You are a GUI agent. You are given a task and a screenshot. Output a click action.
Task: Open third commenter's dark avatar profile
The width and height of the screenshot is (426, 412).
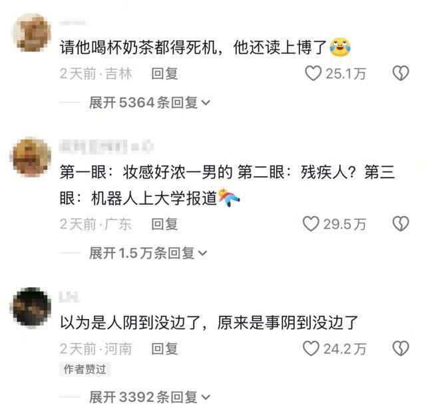tap(32, 308)
